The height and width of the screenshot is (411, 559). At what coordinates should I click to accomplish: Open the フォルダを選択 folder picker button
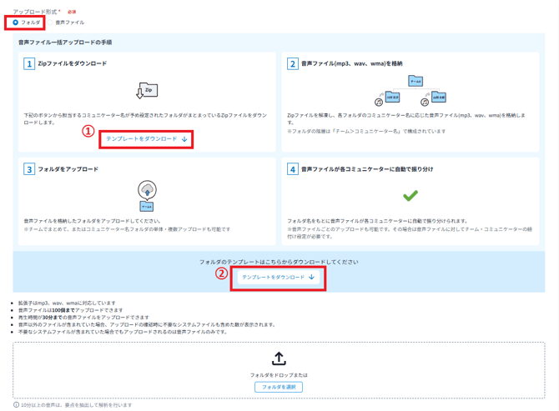tap(279, 387)
